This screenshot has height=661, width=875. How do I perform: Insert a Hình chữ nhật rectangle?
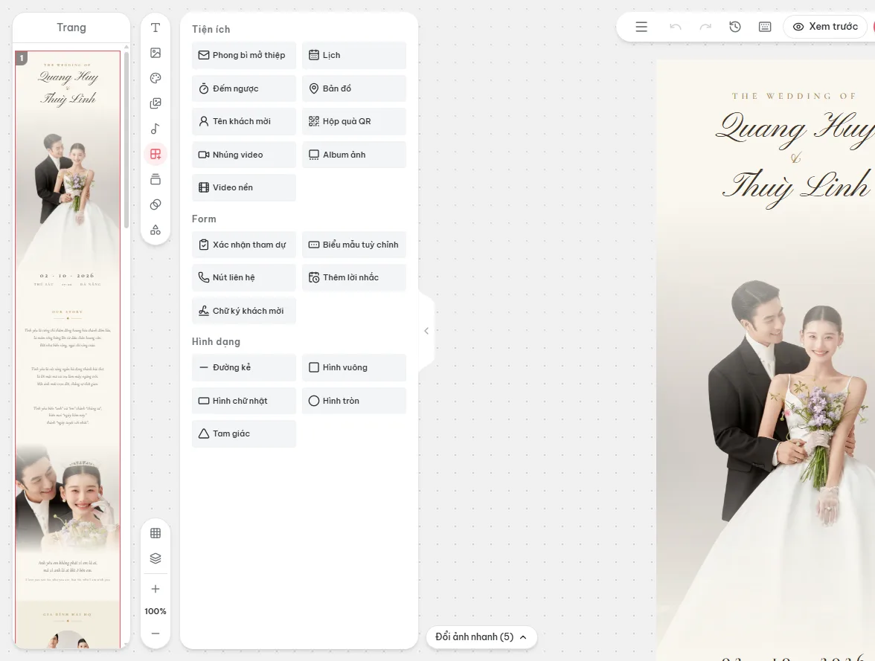click(244, 401)
